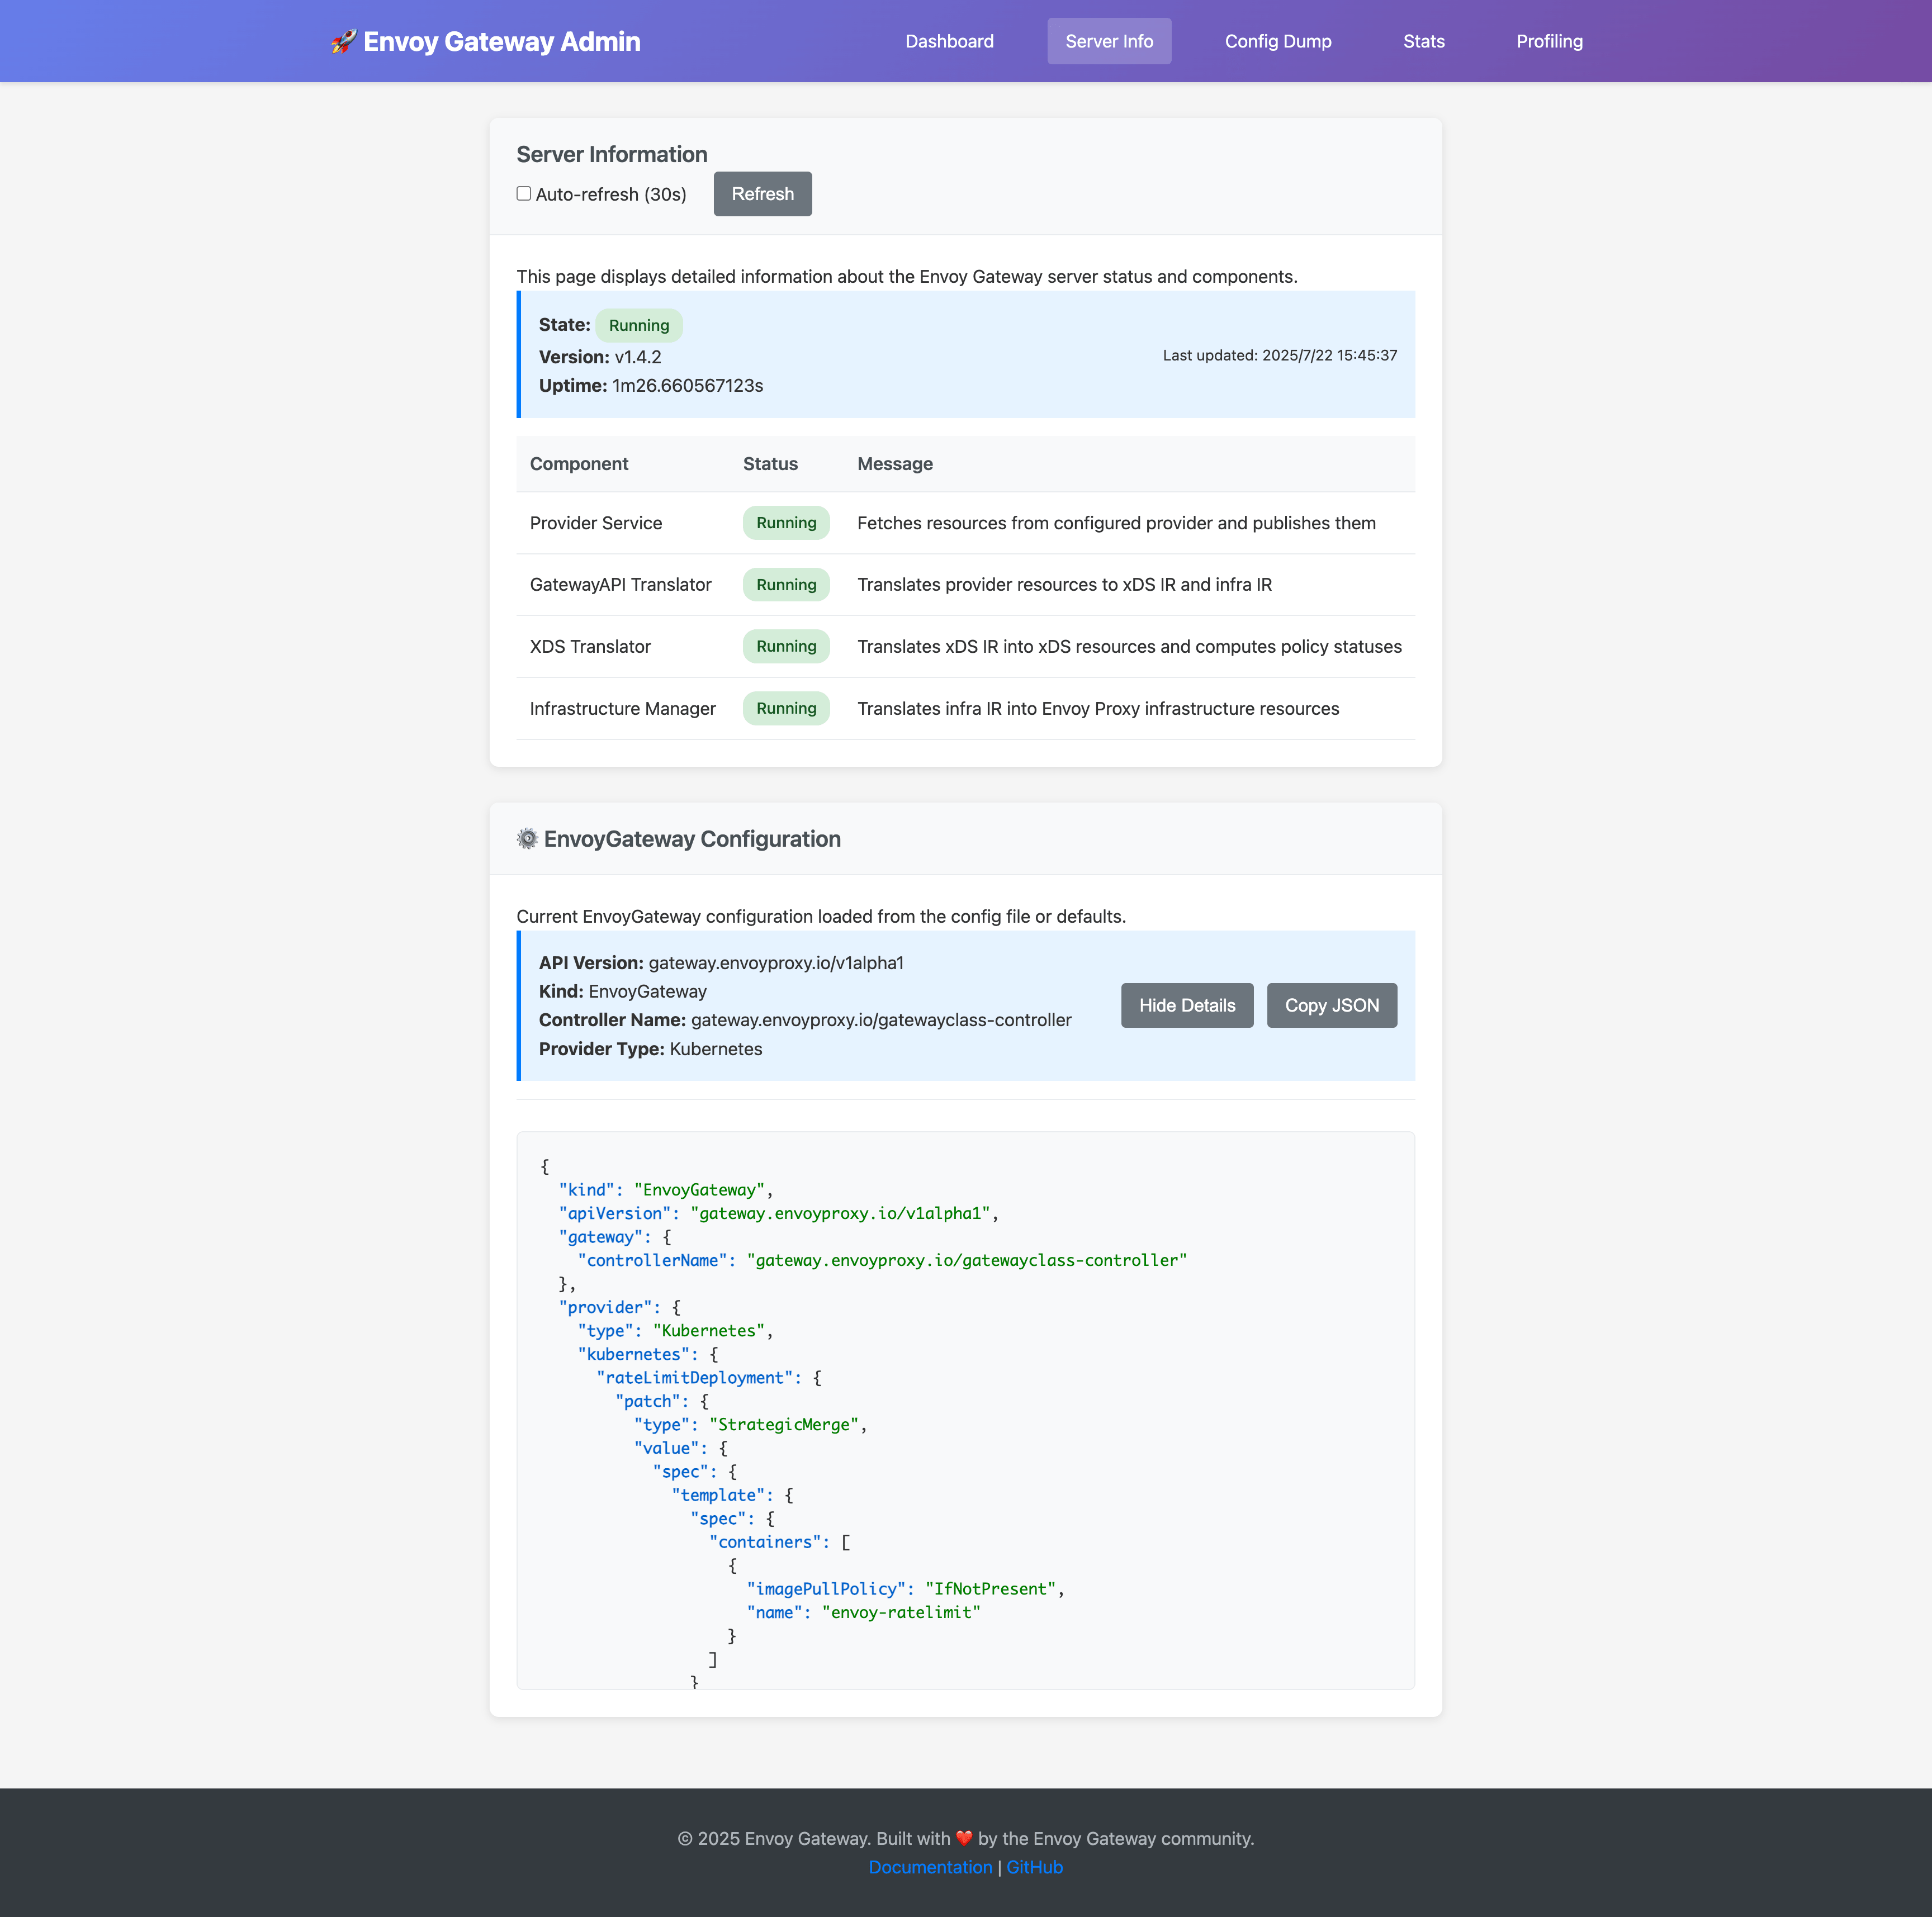This screenshot has width=1932, height=1917.
Task: Switch to the Config Dump page
Action: pos(1278,41)
